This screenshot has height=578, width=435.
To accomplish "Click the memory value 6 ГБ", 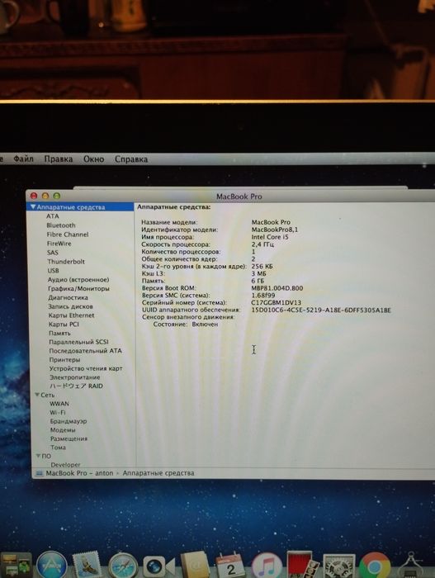I will (x=258, y=281).
